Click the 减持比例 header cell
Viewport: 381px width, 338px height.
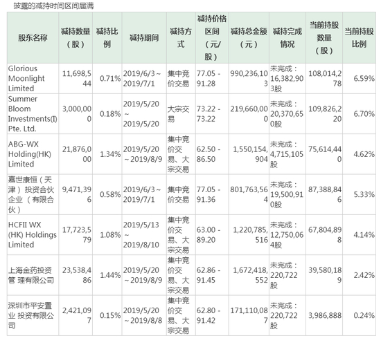(107, 38)
